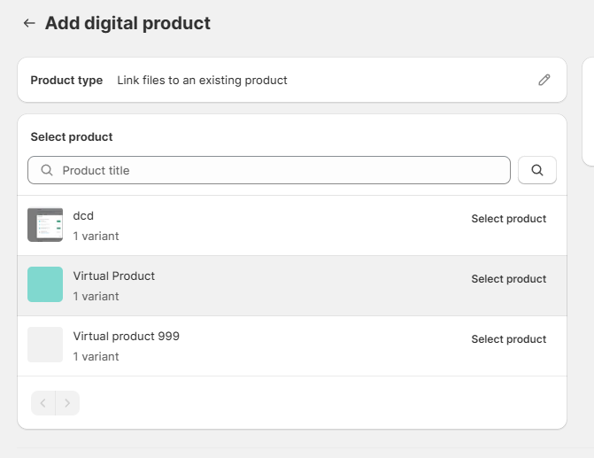Click the search button beside the title field

[536, 170]
